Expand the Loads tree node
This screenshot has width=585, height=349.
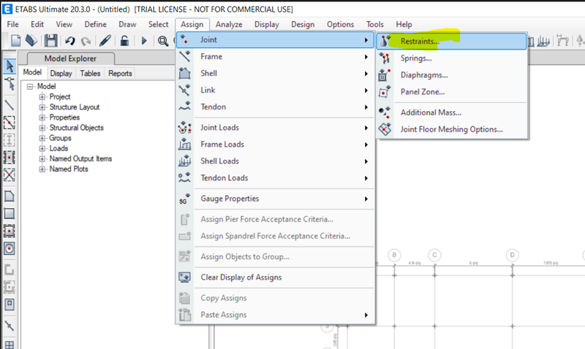pyautogui.click(x=42, y=149)
